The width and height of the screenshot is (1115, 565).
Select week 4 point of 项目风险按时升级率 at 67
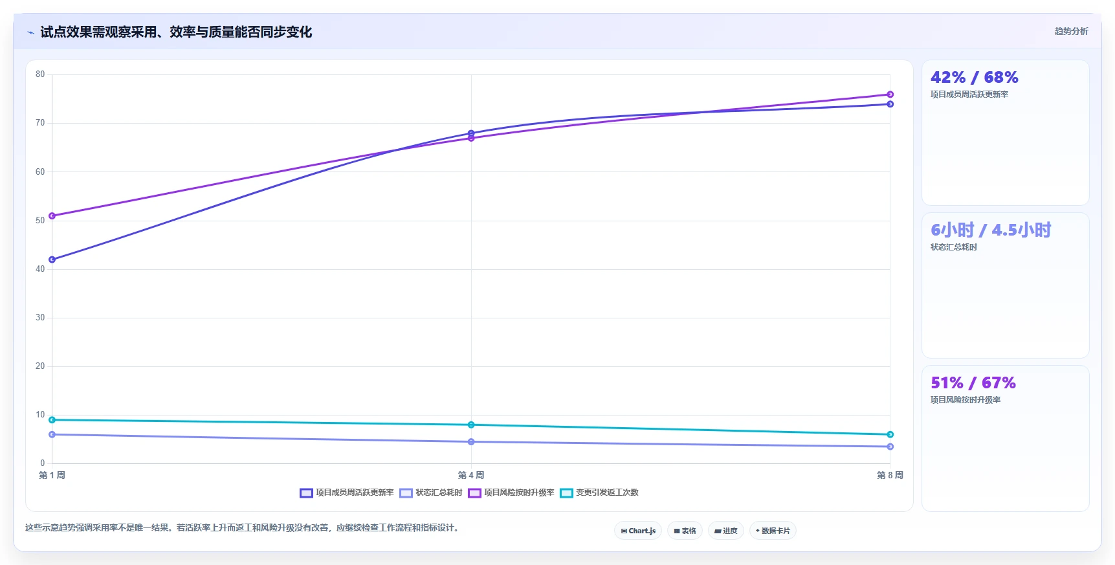471,138
